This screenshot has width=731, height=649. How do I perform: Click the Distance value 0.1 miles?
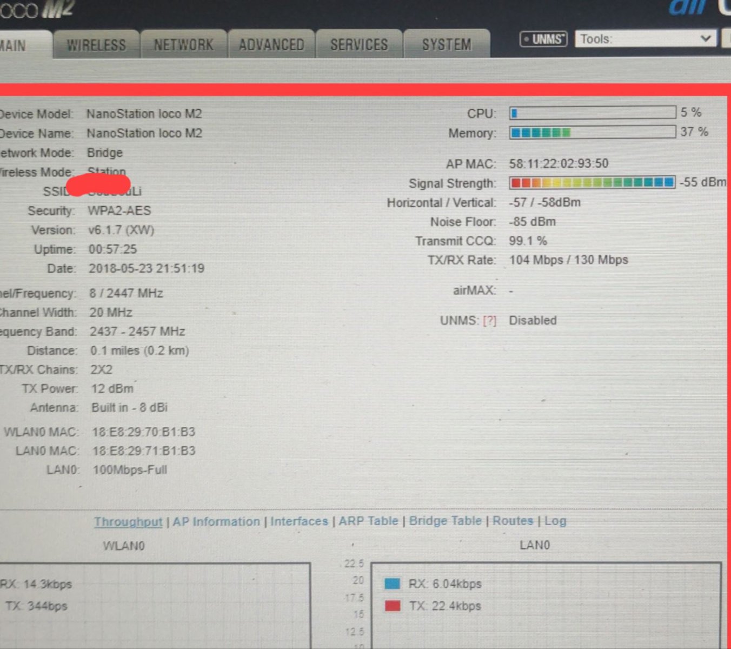(139, 350)
